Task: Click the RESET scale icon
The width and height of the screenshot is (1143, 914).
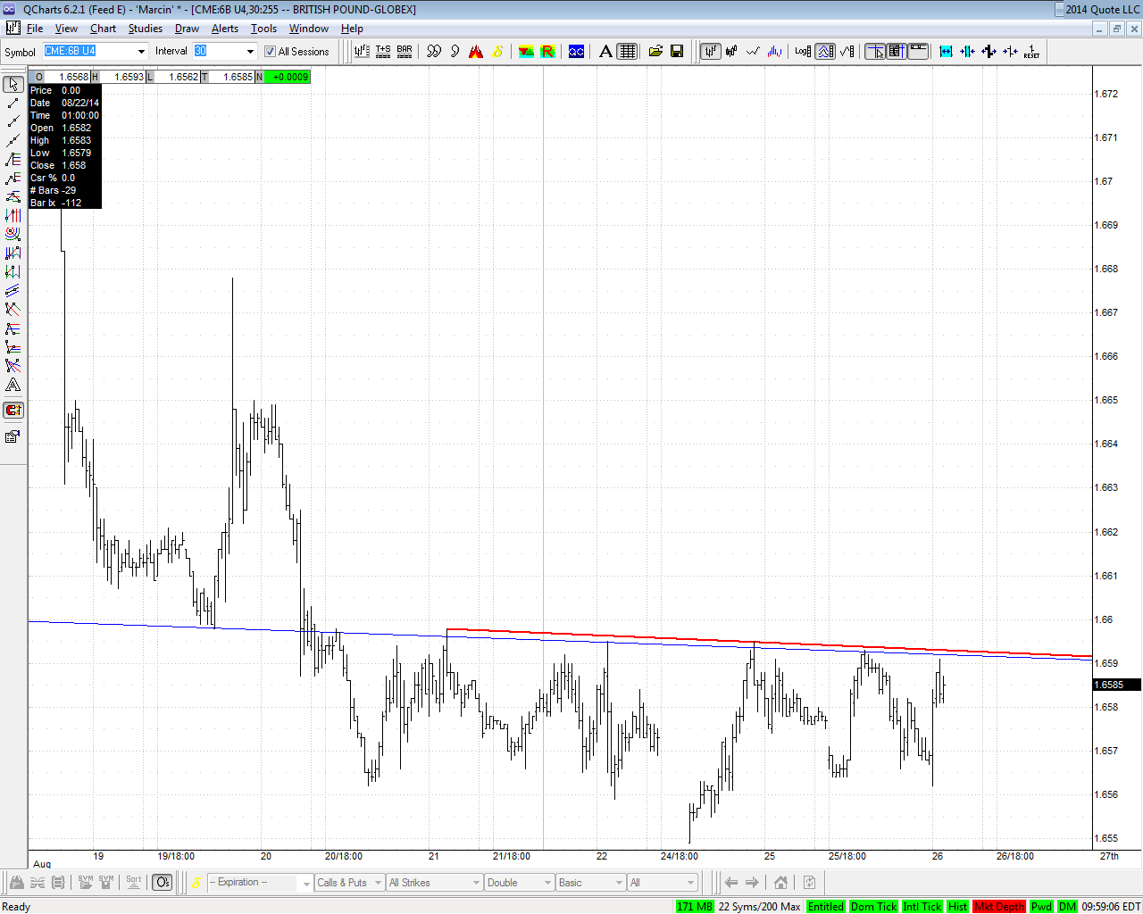Action: pyautogui.click(x=1031, y=52)
